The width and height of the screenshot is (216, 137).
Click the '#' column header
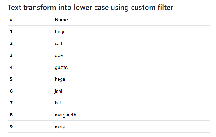(11, 20)
